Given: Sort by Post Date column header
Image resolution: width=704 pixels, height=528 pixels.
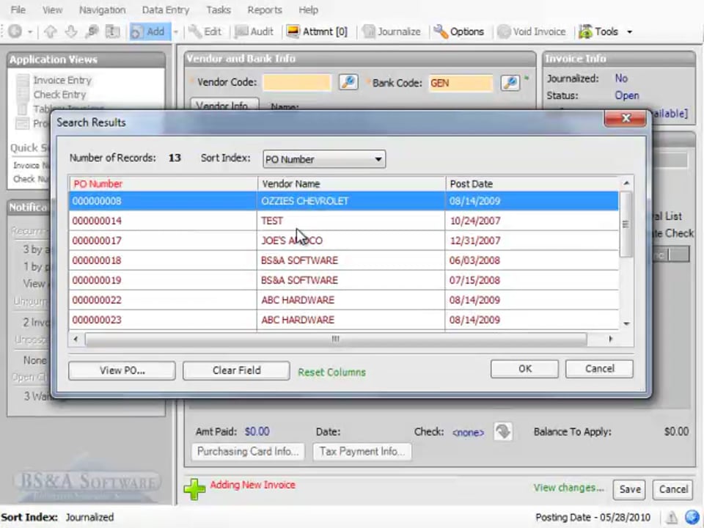Looking at the screenshot, I should coord(532,183).
